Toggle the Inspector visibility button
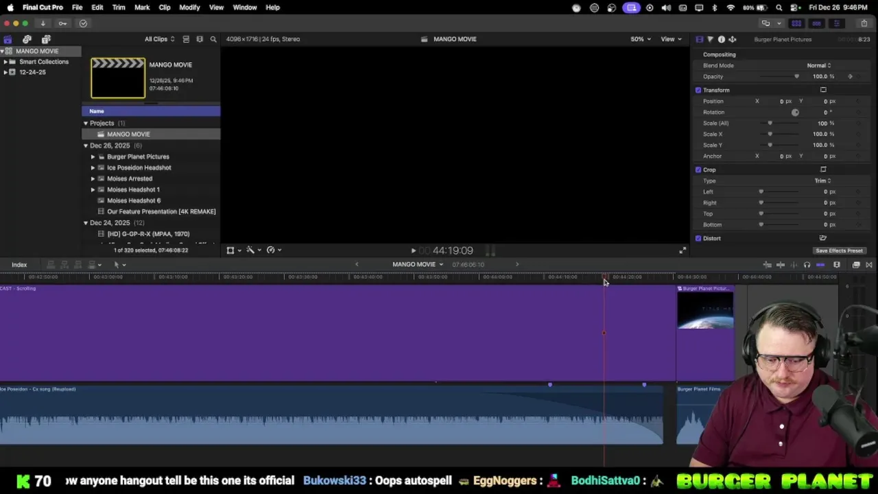This screenshot has width=878, height=494. [836, 23]
